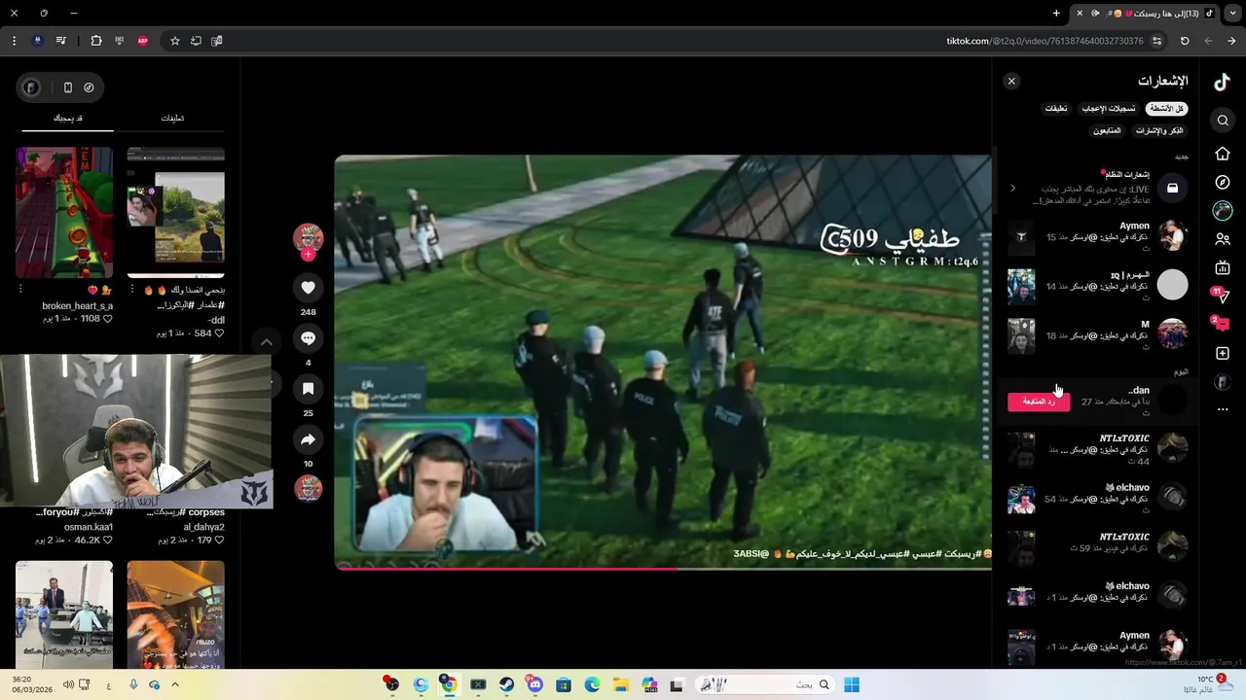Seek in the red video progress bar

(x=663, y=569)
